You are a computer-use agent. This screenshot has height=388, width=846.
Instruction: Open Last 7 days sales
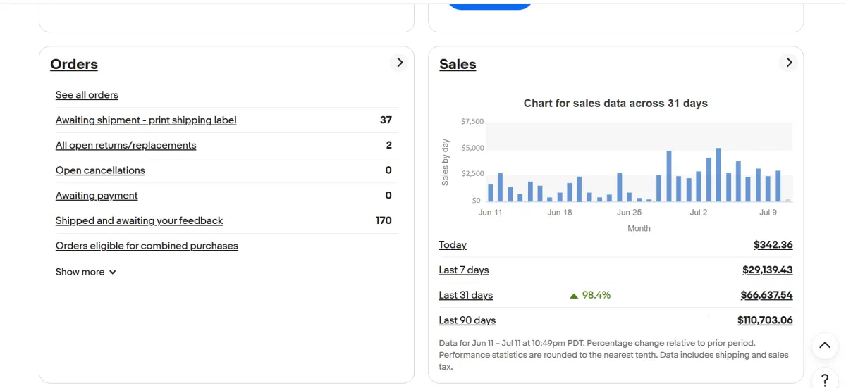pyautogui.click(x=463, y=270)
